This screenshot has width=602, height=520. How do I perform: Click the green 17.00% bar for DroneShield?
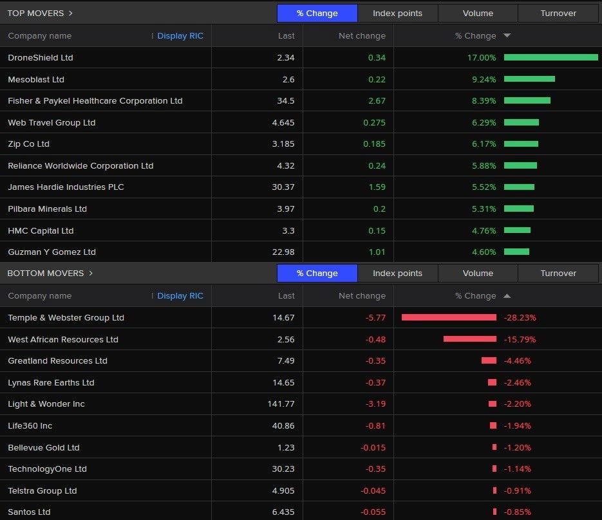point(552,57)
